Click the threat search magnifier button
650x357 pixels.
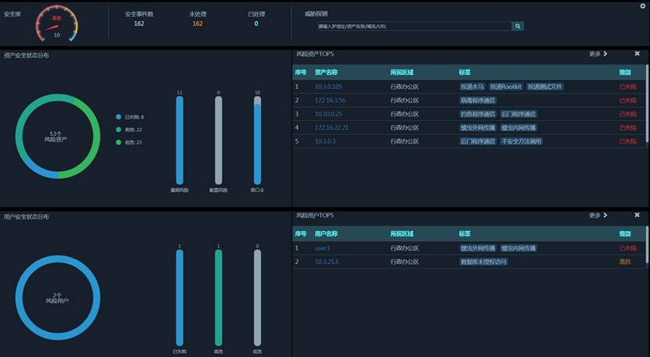[517, 26]
